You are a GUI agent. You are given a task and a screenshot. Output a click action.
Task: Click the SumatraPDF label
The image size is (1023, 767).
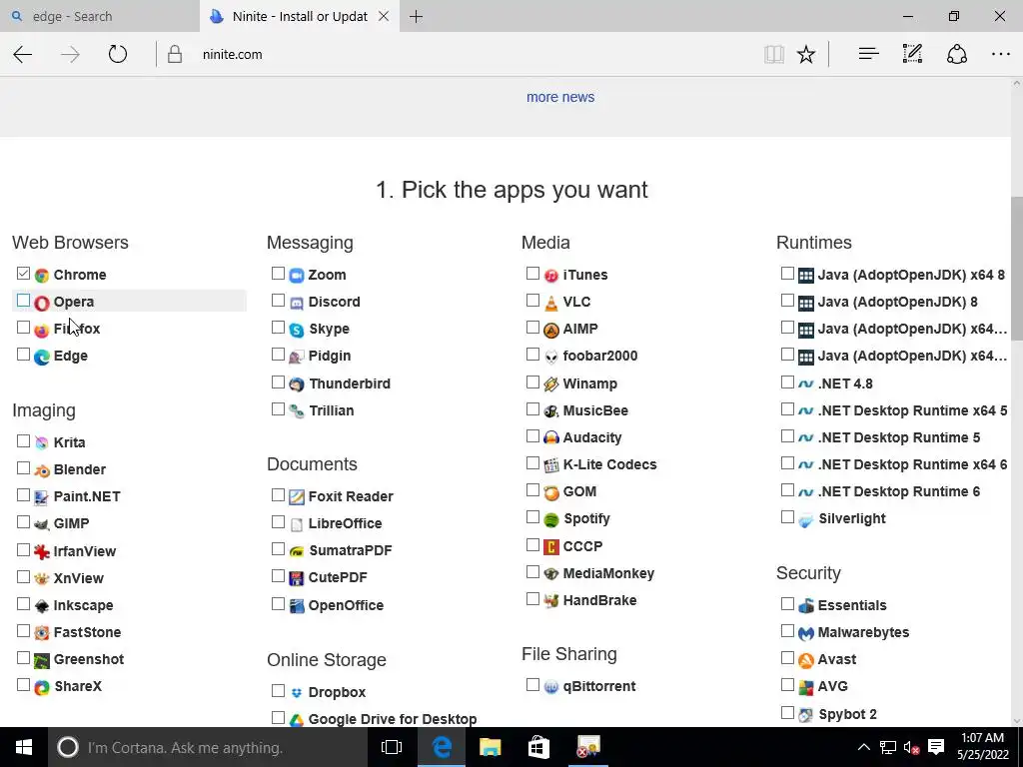coord(351,550)
